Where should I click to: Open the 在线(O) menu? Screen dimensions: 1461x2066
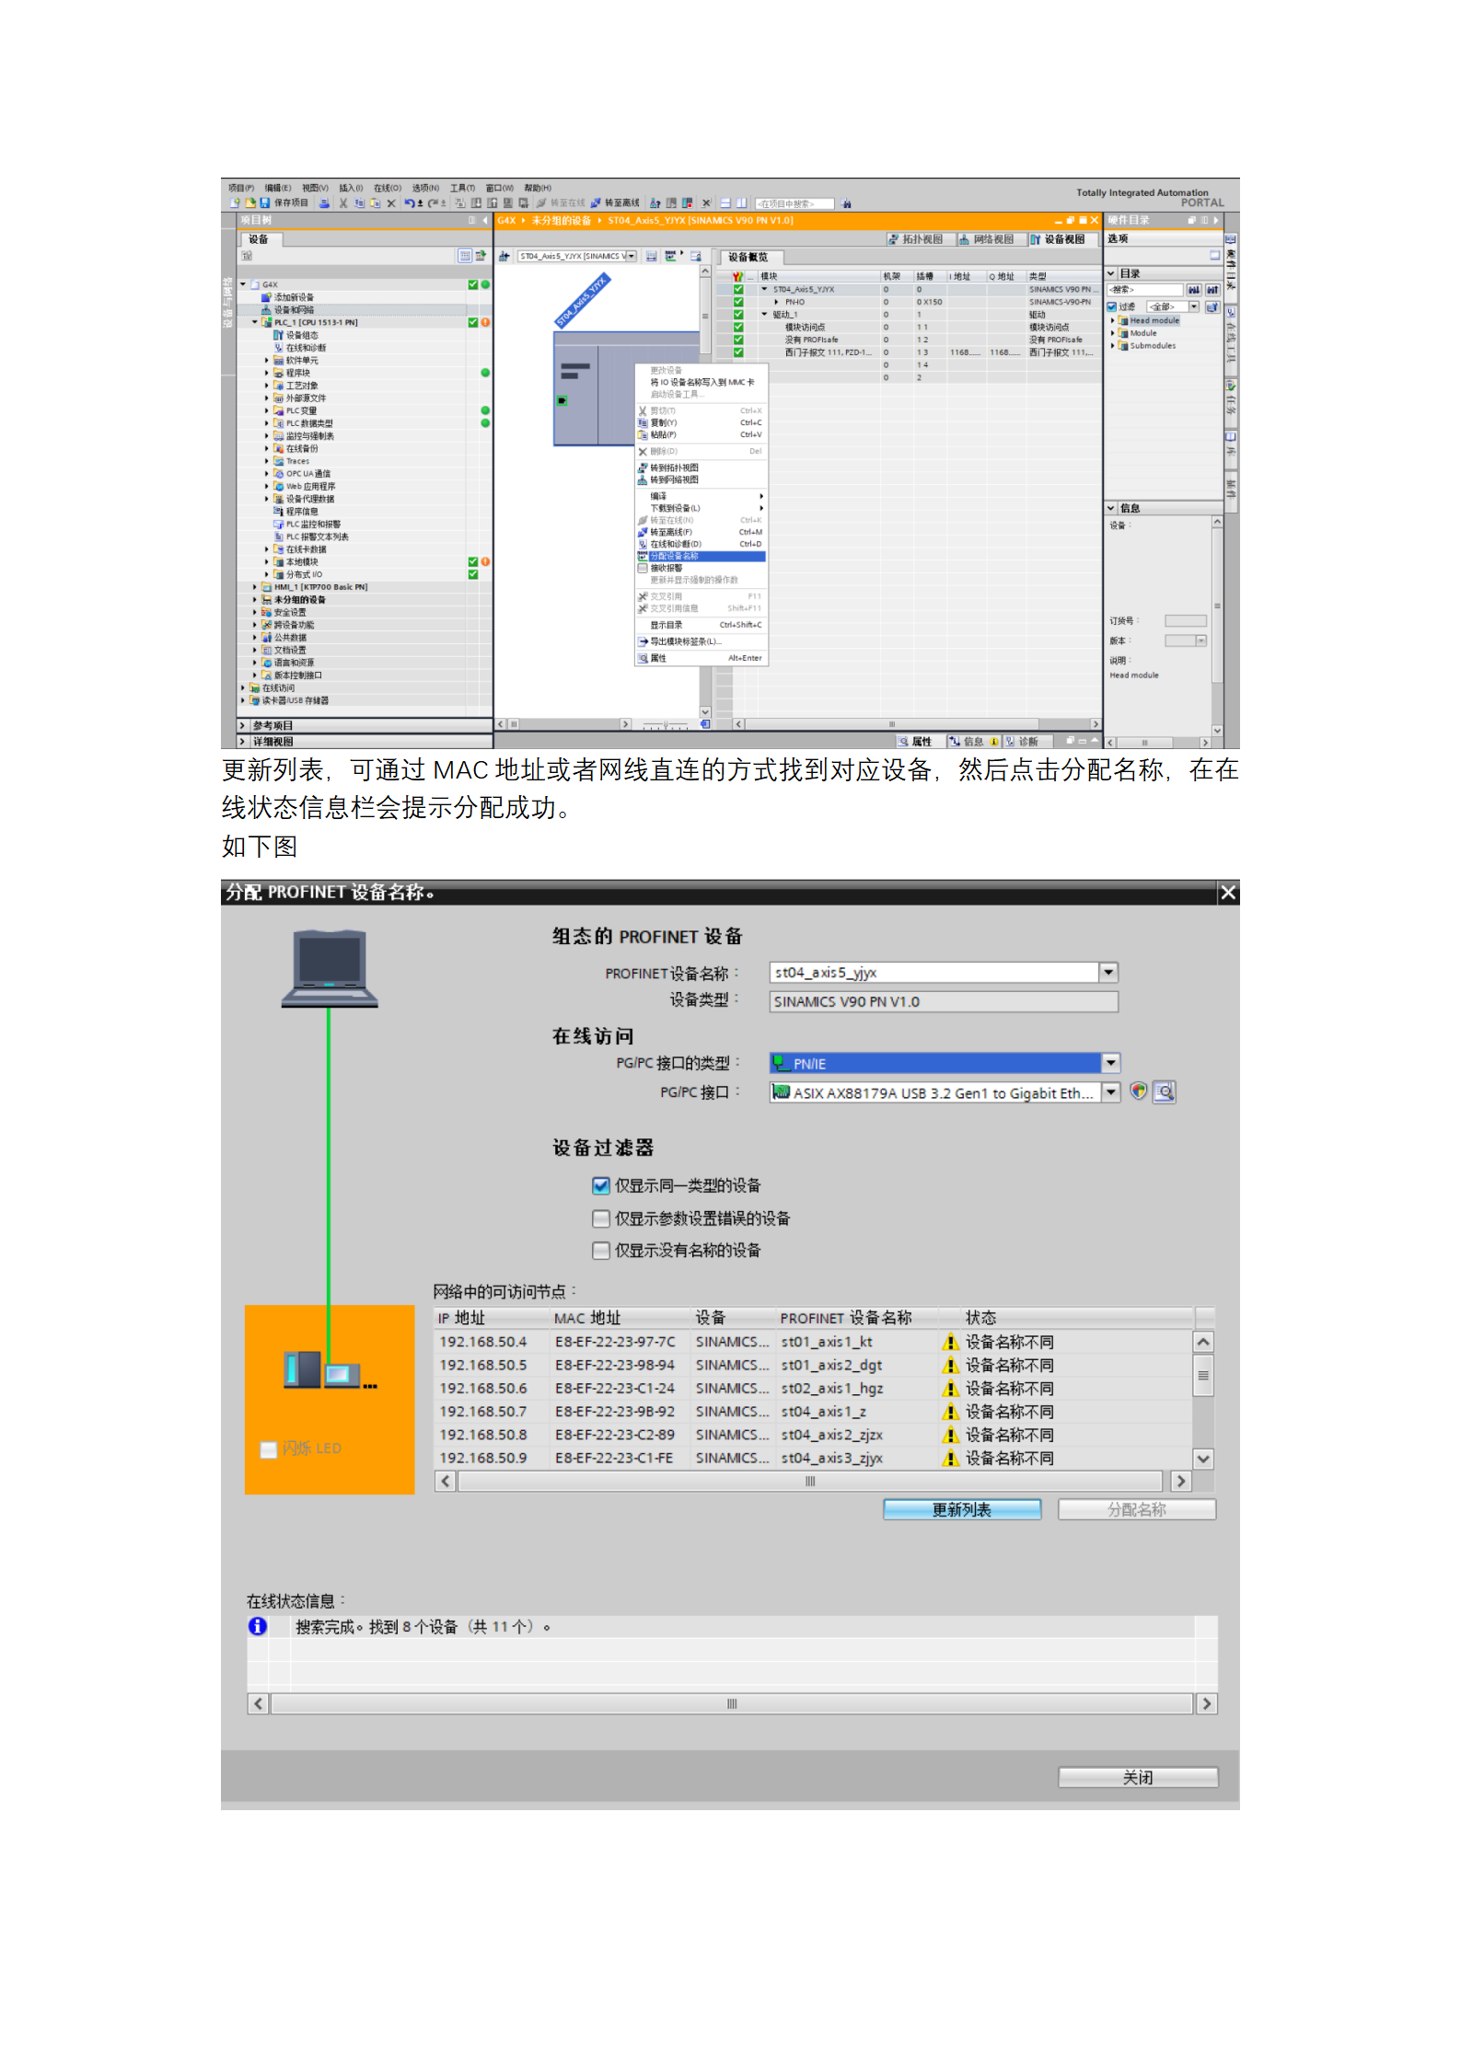pos(388,188)
